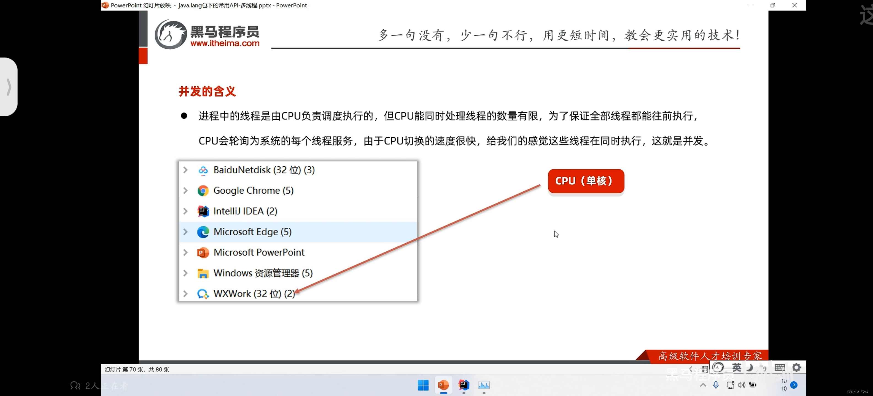Open notifications via the blue badge

tap(794, 385)
